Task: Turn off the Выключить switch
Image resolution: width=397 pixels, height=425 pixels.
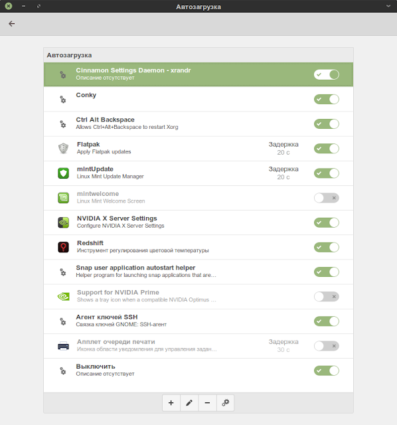Action: (327, 371)
